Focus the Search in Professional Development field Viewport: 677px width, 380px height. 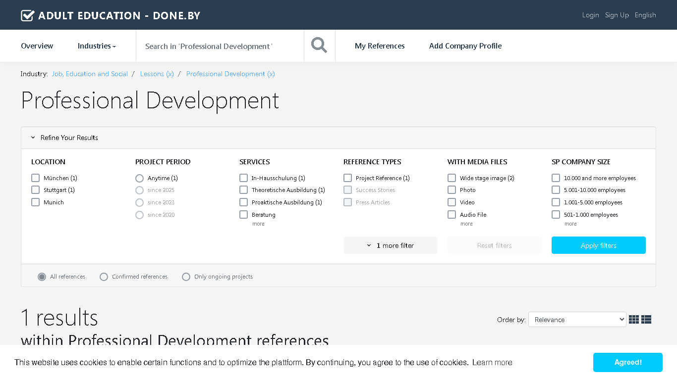[220, 46]
